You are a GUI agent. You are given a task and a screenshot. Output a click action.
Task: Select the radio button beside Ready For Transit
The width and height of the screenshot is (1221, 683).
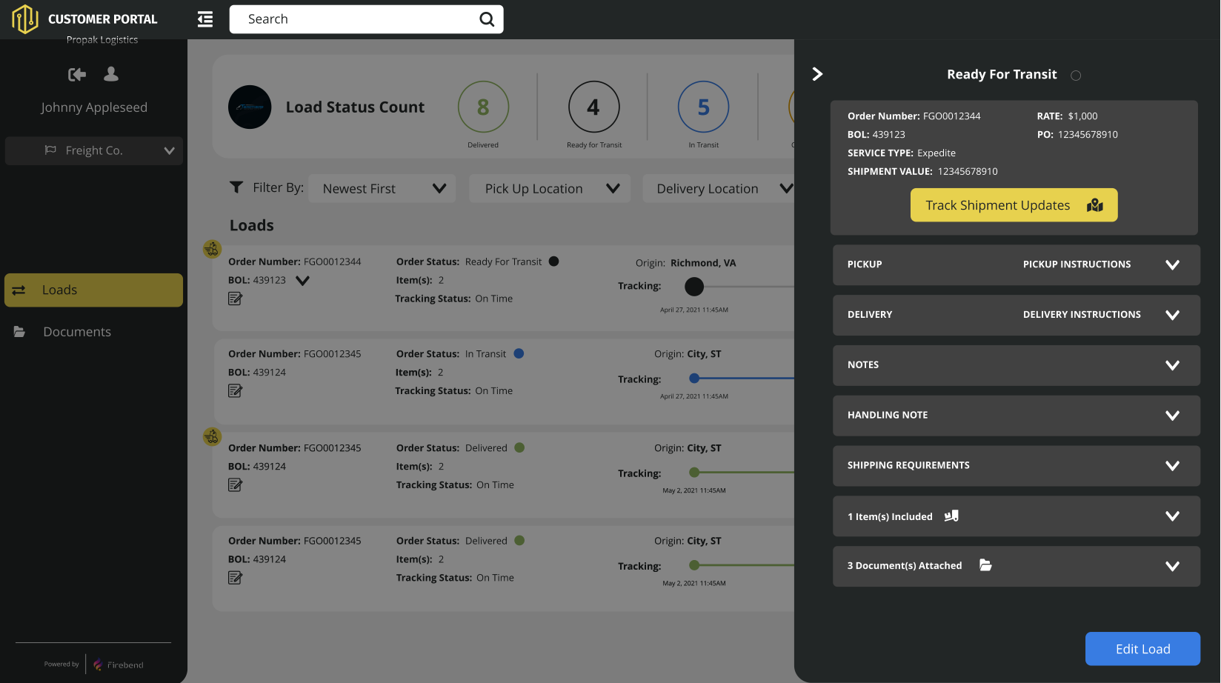[1075, 75]
